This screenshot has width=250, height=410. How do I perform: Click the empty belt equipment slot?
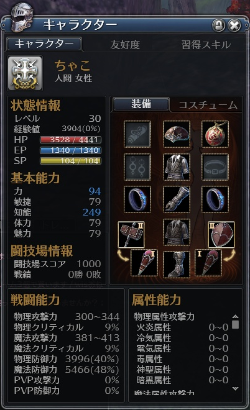coord(215,167)
